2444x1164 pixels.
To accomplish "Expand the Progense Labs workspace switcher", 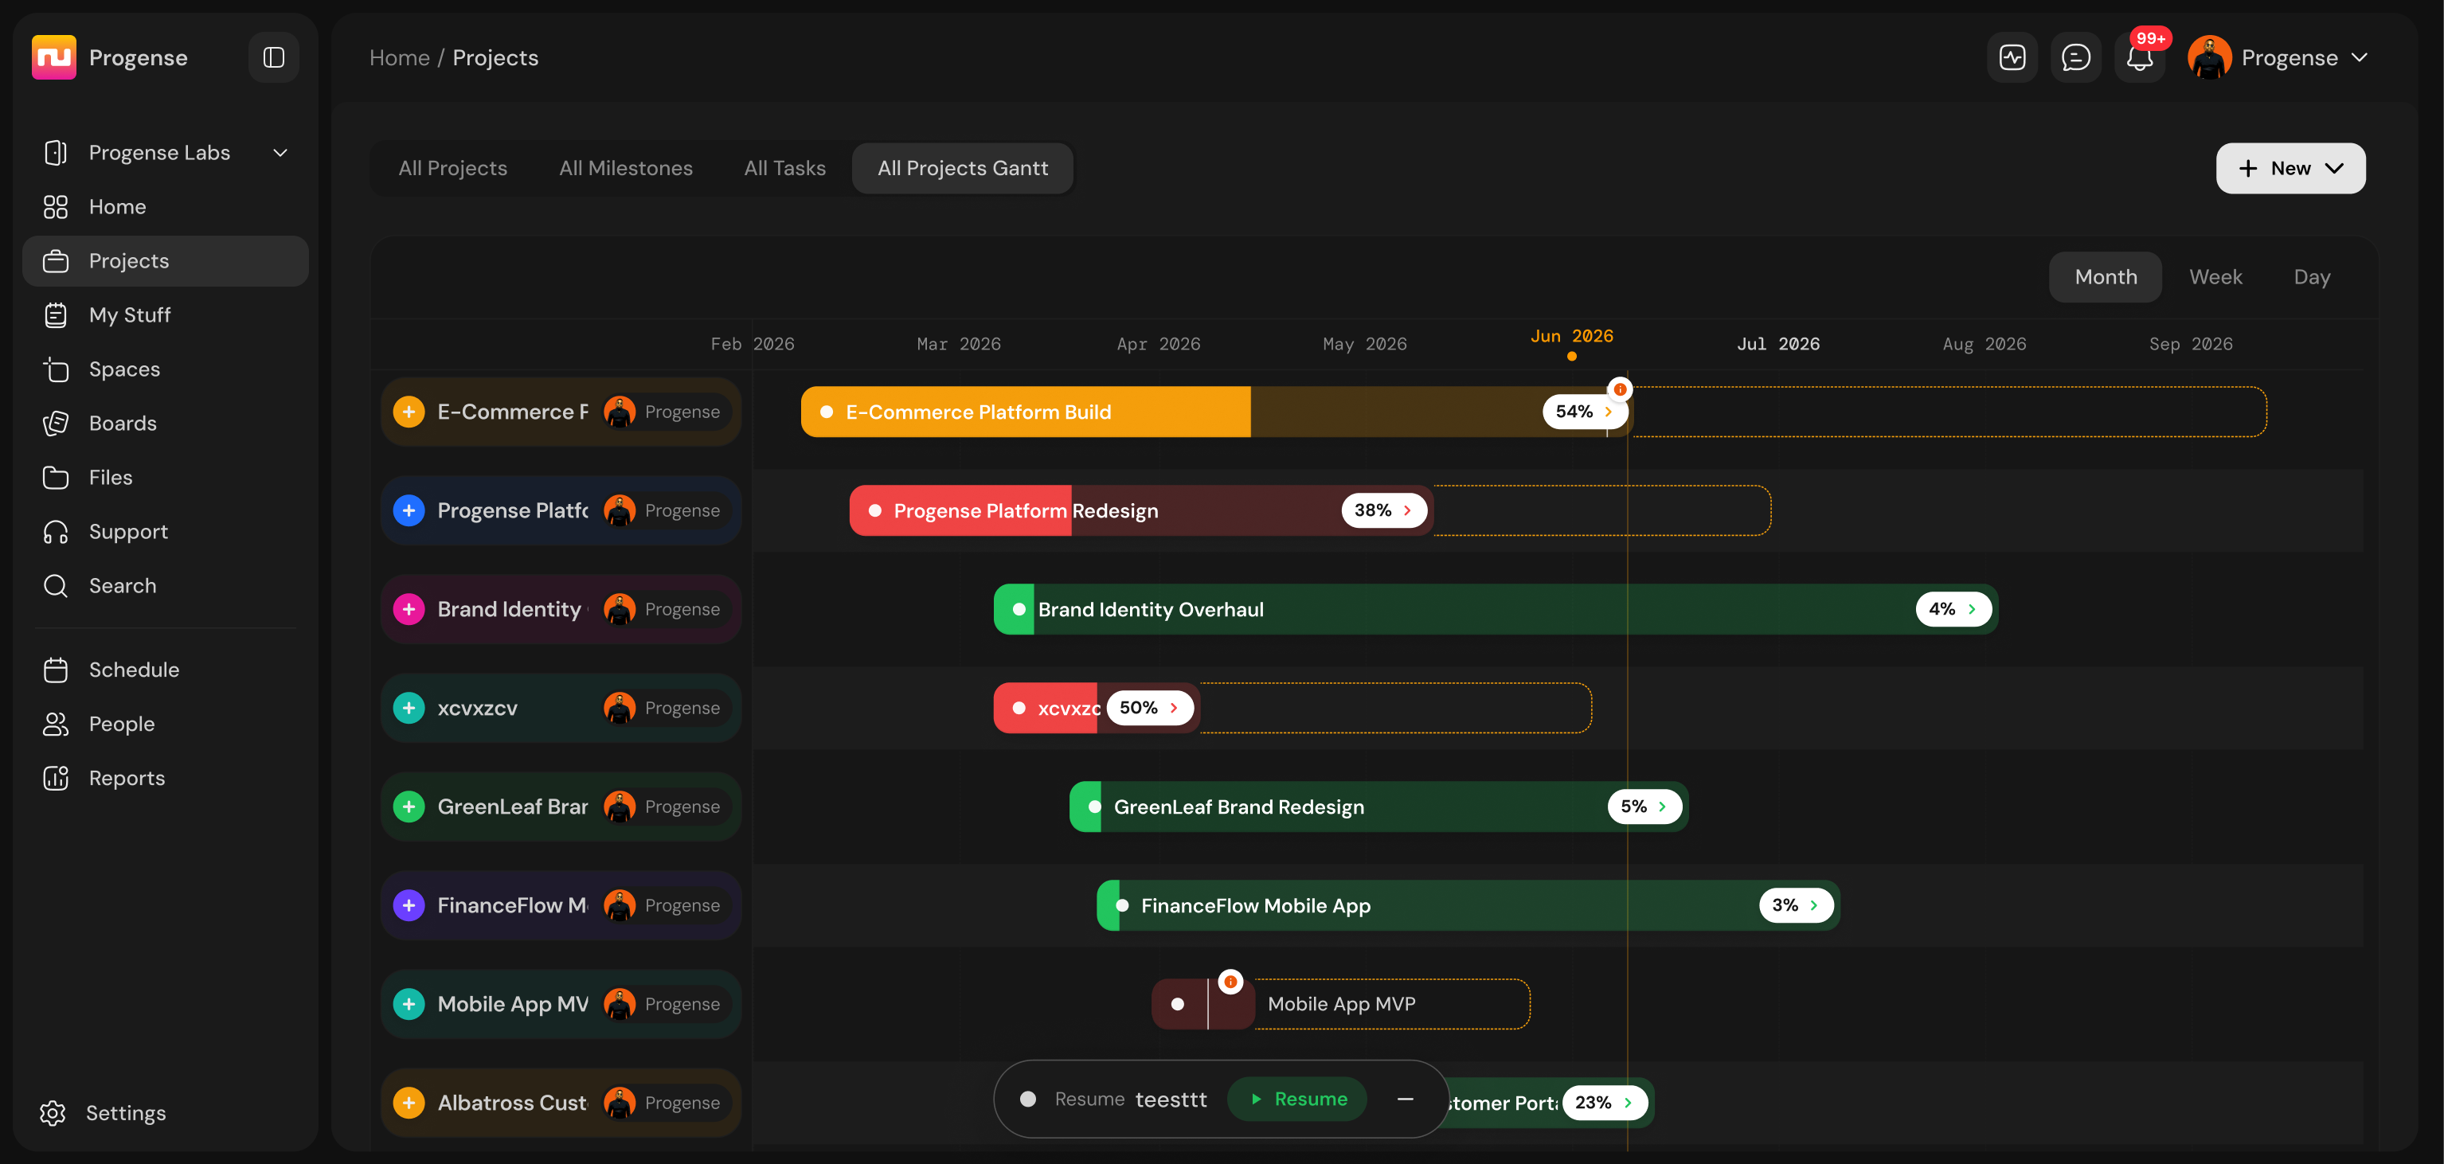I will [166, 153].
